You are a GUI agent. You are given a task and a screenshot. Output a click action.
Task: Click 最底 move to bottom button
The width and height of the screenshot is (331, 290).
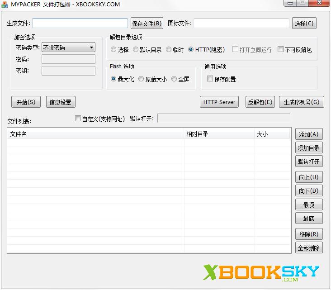coord(309,218)
